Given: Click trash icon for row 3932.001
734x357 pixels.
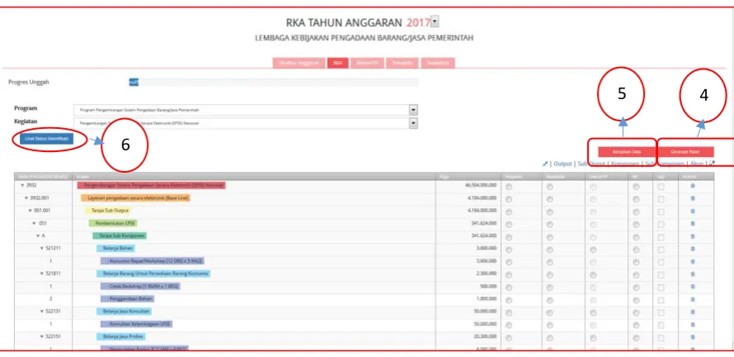Looking at the screenshot, I should coord(693,198).
